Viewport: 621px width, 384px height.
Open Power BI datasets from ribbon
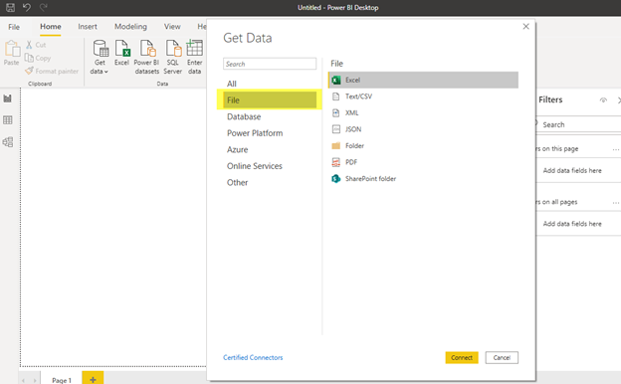coord(146,57)
